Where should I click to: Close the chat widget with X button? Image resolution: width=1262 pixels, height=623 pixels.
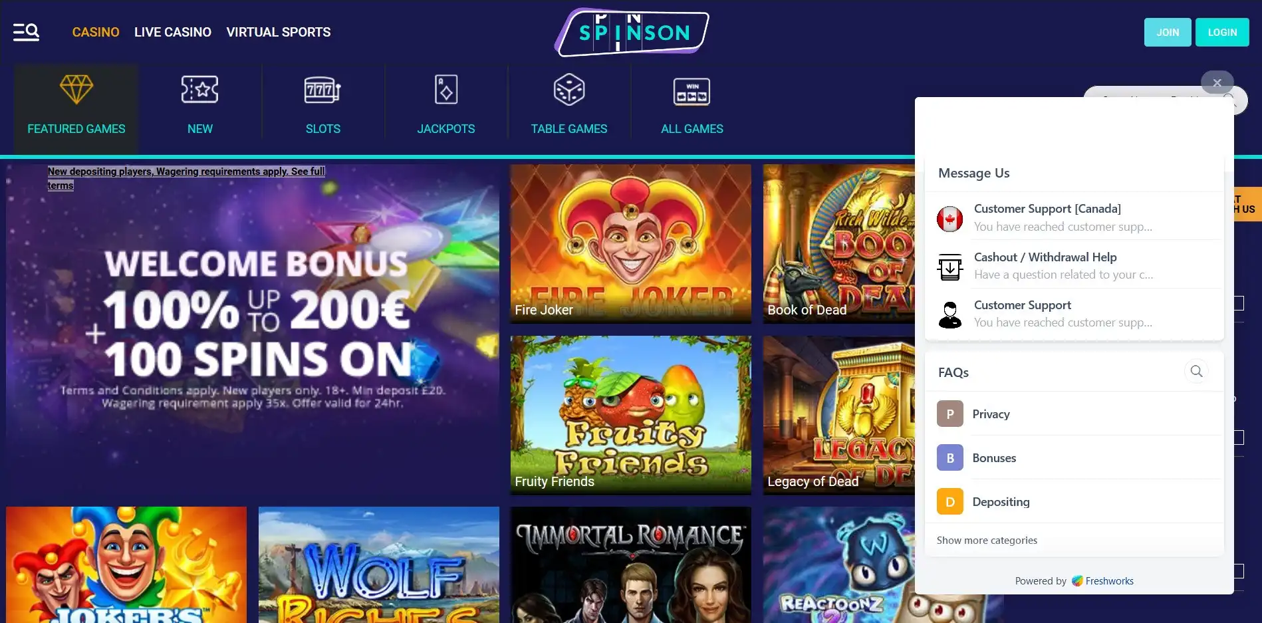point(1217,82)
